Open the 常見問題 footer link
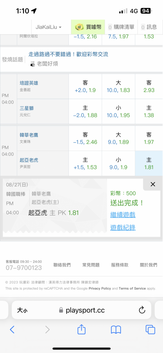The width and height of the screenshot is (163, 353). tap(91, 265)
